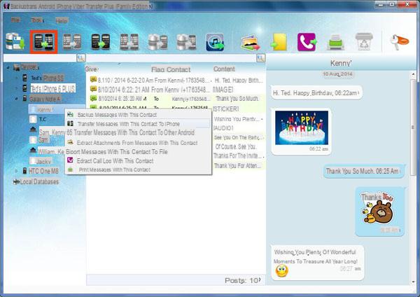Screen dimensions: 420x297
Task: Click the second database to phone icon
Action: (186, 42)
